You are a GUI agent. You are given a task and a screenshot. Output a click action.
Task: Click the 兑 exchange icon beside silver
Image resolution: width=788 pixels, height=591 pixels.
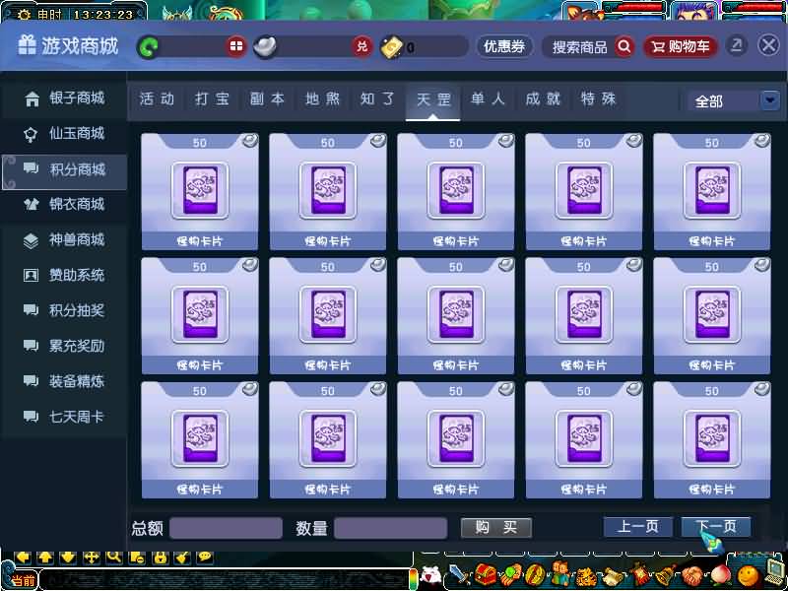pyautogui.click(x=362, y=46)
